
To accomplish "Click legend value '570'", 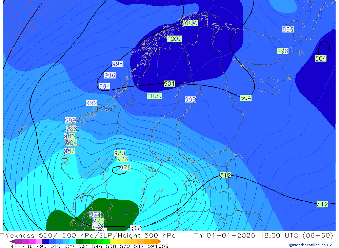I will tap(125, 246).
